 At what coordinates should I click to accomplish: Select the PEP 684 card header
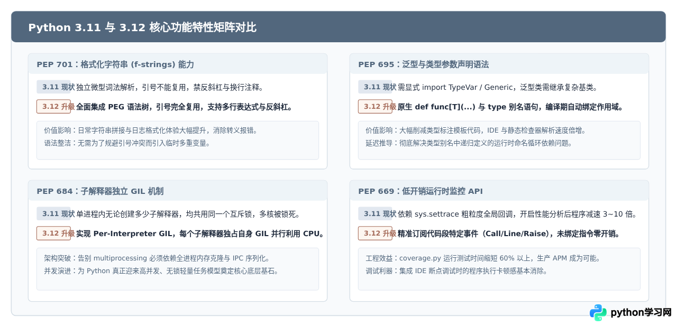pos(178,191)
